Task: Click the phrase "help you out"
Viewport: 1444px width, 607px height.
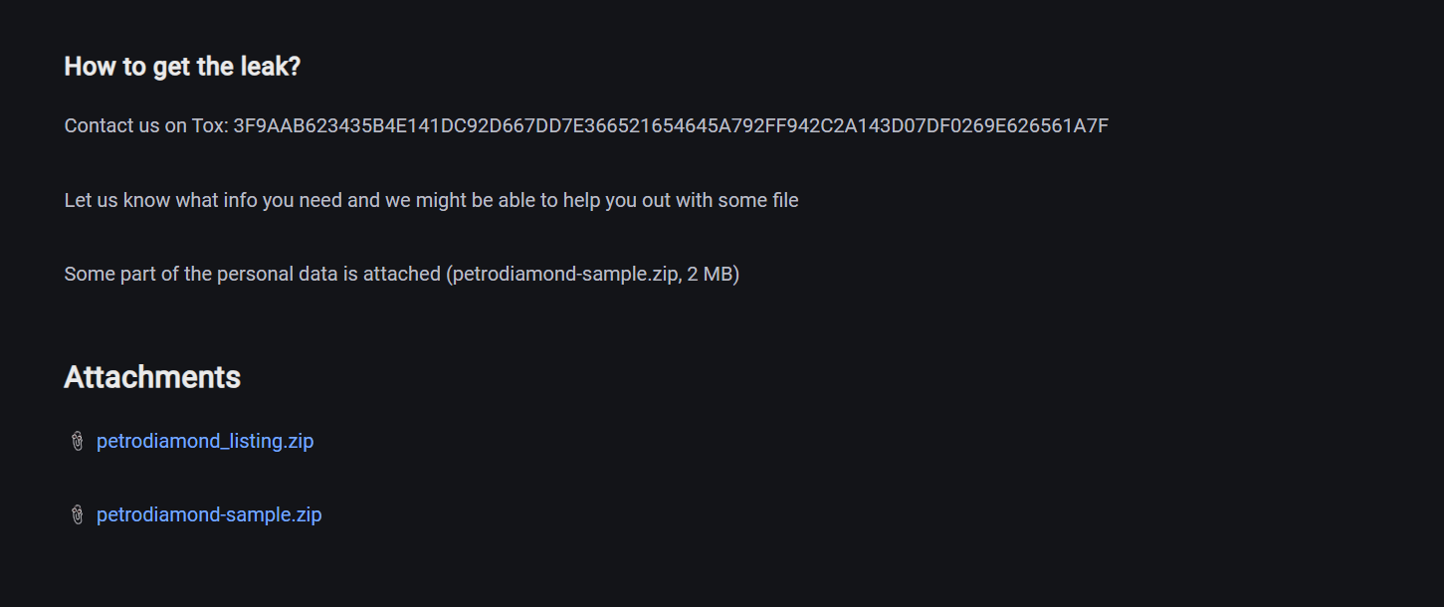Action: 616,200
